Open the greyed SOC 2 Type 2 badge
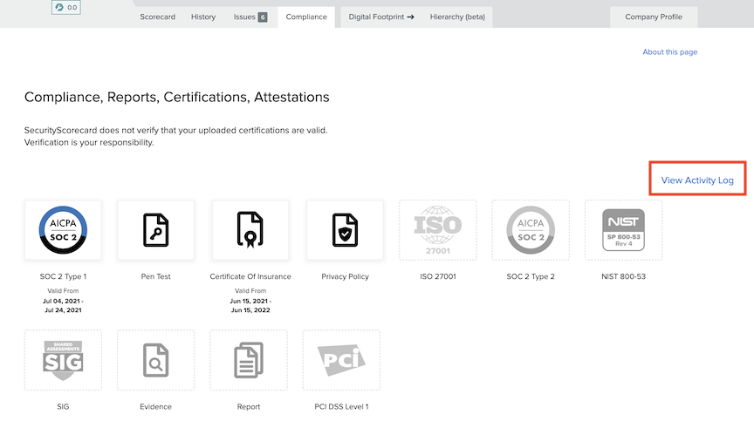This screenshot has height=428, width=754. [531, 230]
